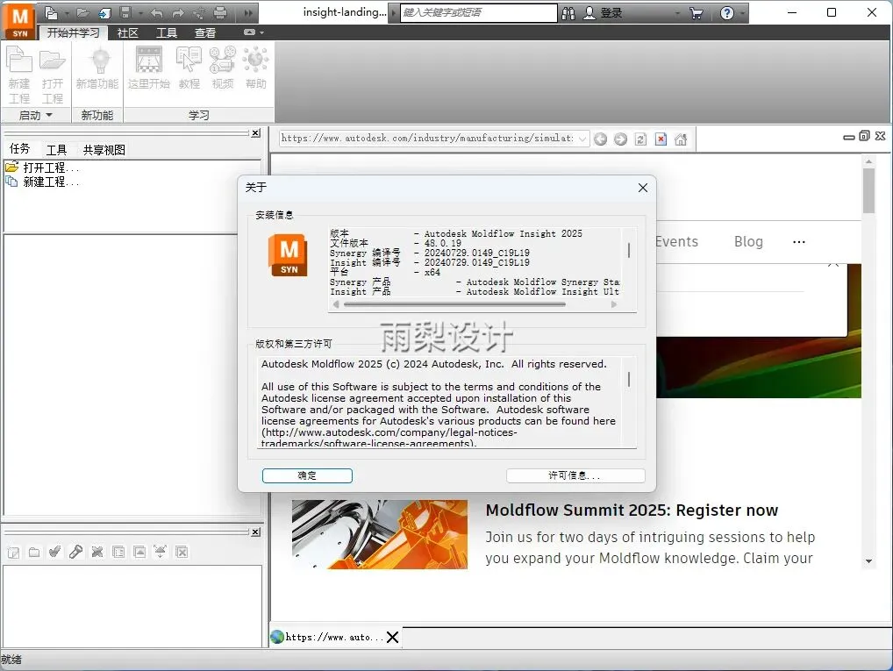Click the scroll-down arrow of the webpage

(868, 561)
